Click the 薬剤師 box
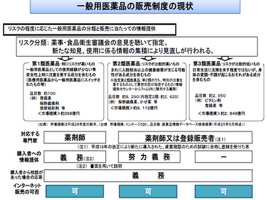This screenshot has width=267, height=200. point(75,137)
